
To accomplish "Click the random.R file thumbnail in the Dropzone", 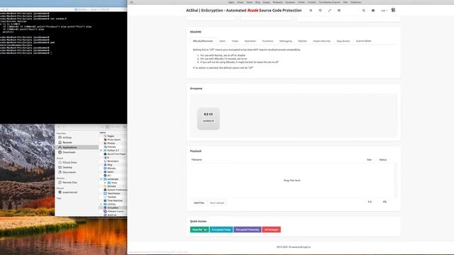I will [x=209, y=118].
